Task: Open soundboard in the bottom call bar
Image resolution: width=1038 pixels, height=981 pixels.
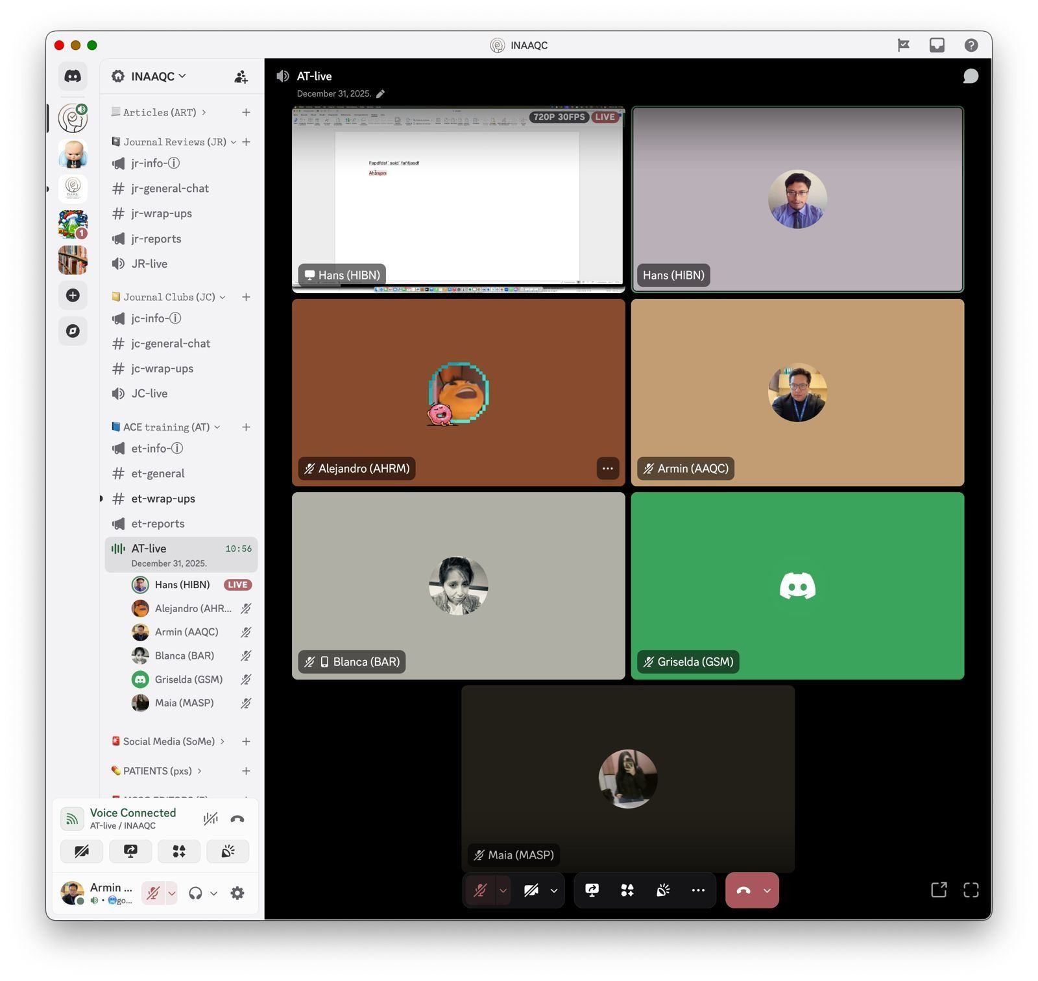Action: click(x=662, y=890)
